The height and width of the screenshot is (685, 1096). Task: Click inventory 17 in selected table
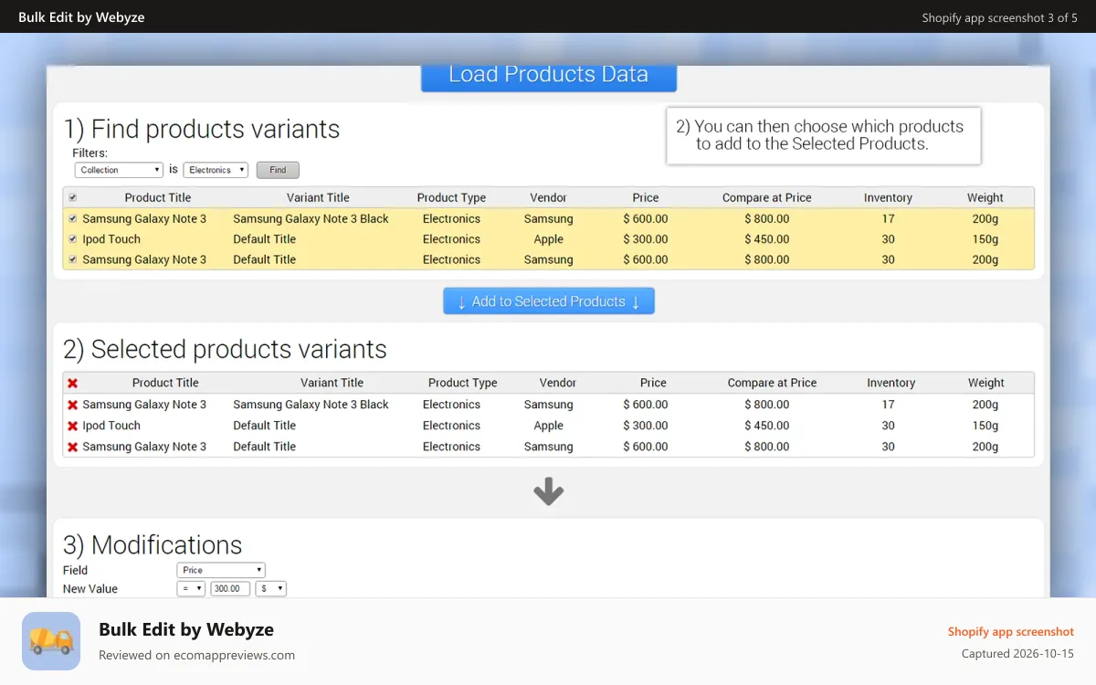tap(888, 405)
